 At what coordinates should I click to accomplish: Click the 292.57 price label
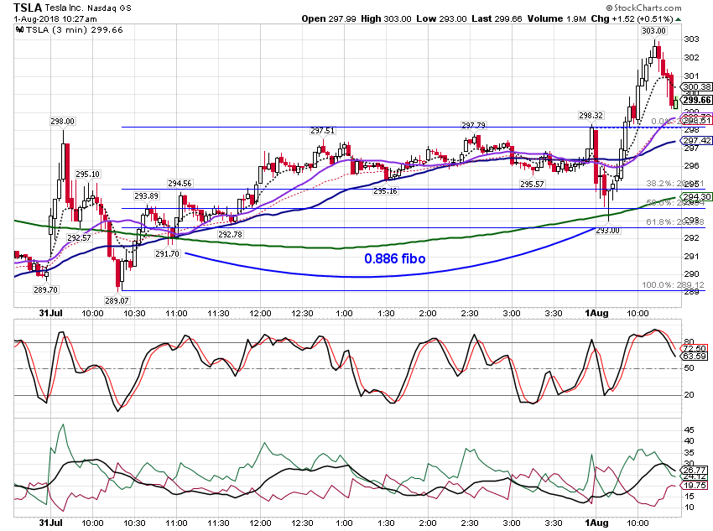(x=79, y=237)
